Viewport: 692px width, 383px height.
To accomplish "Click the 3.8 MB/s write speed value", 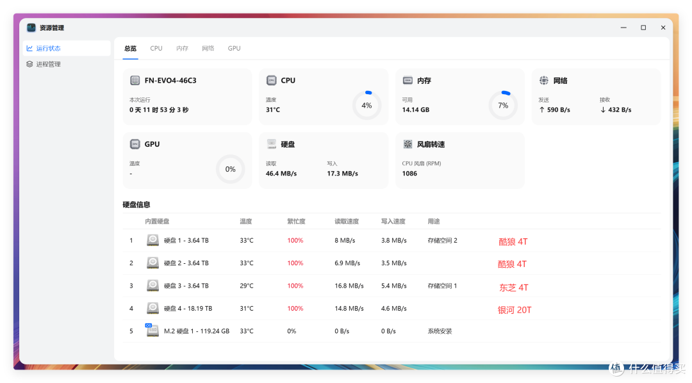I will pos(393,240).
